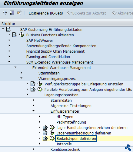Click the position/go-to node toolbar icon
The image size is (133, 152).
(12, 13)
